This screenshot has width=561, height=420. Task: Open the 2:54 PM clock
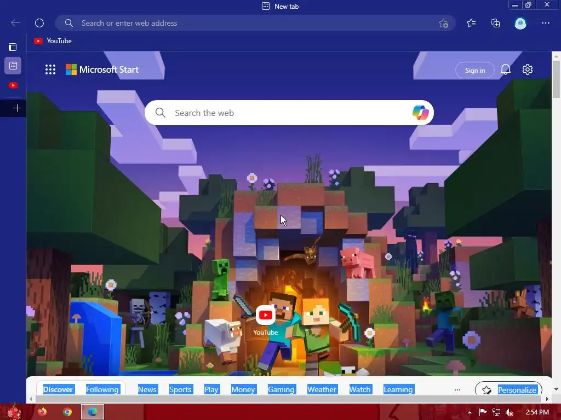click(537, 412)
